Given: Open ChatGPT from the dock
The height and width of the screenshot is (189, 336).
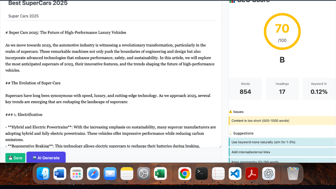Looking at the screenshot, I should [x=269, y=174].
